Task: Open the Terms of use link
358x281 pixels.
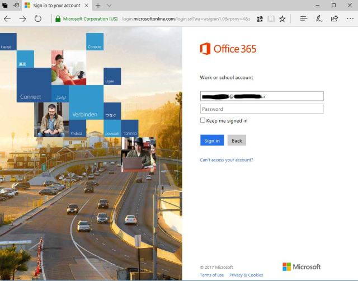Action: click(211, 275)
